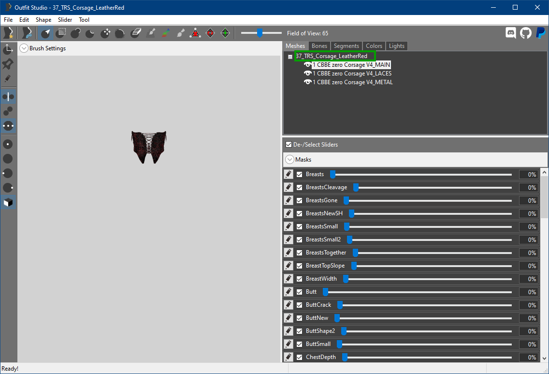This screenshot has height=374, width=549.
Task: Click edit pencil button for Breasts slider
Action: 289,174
